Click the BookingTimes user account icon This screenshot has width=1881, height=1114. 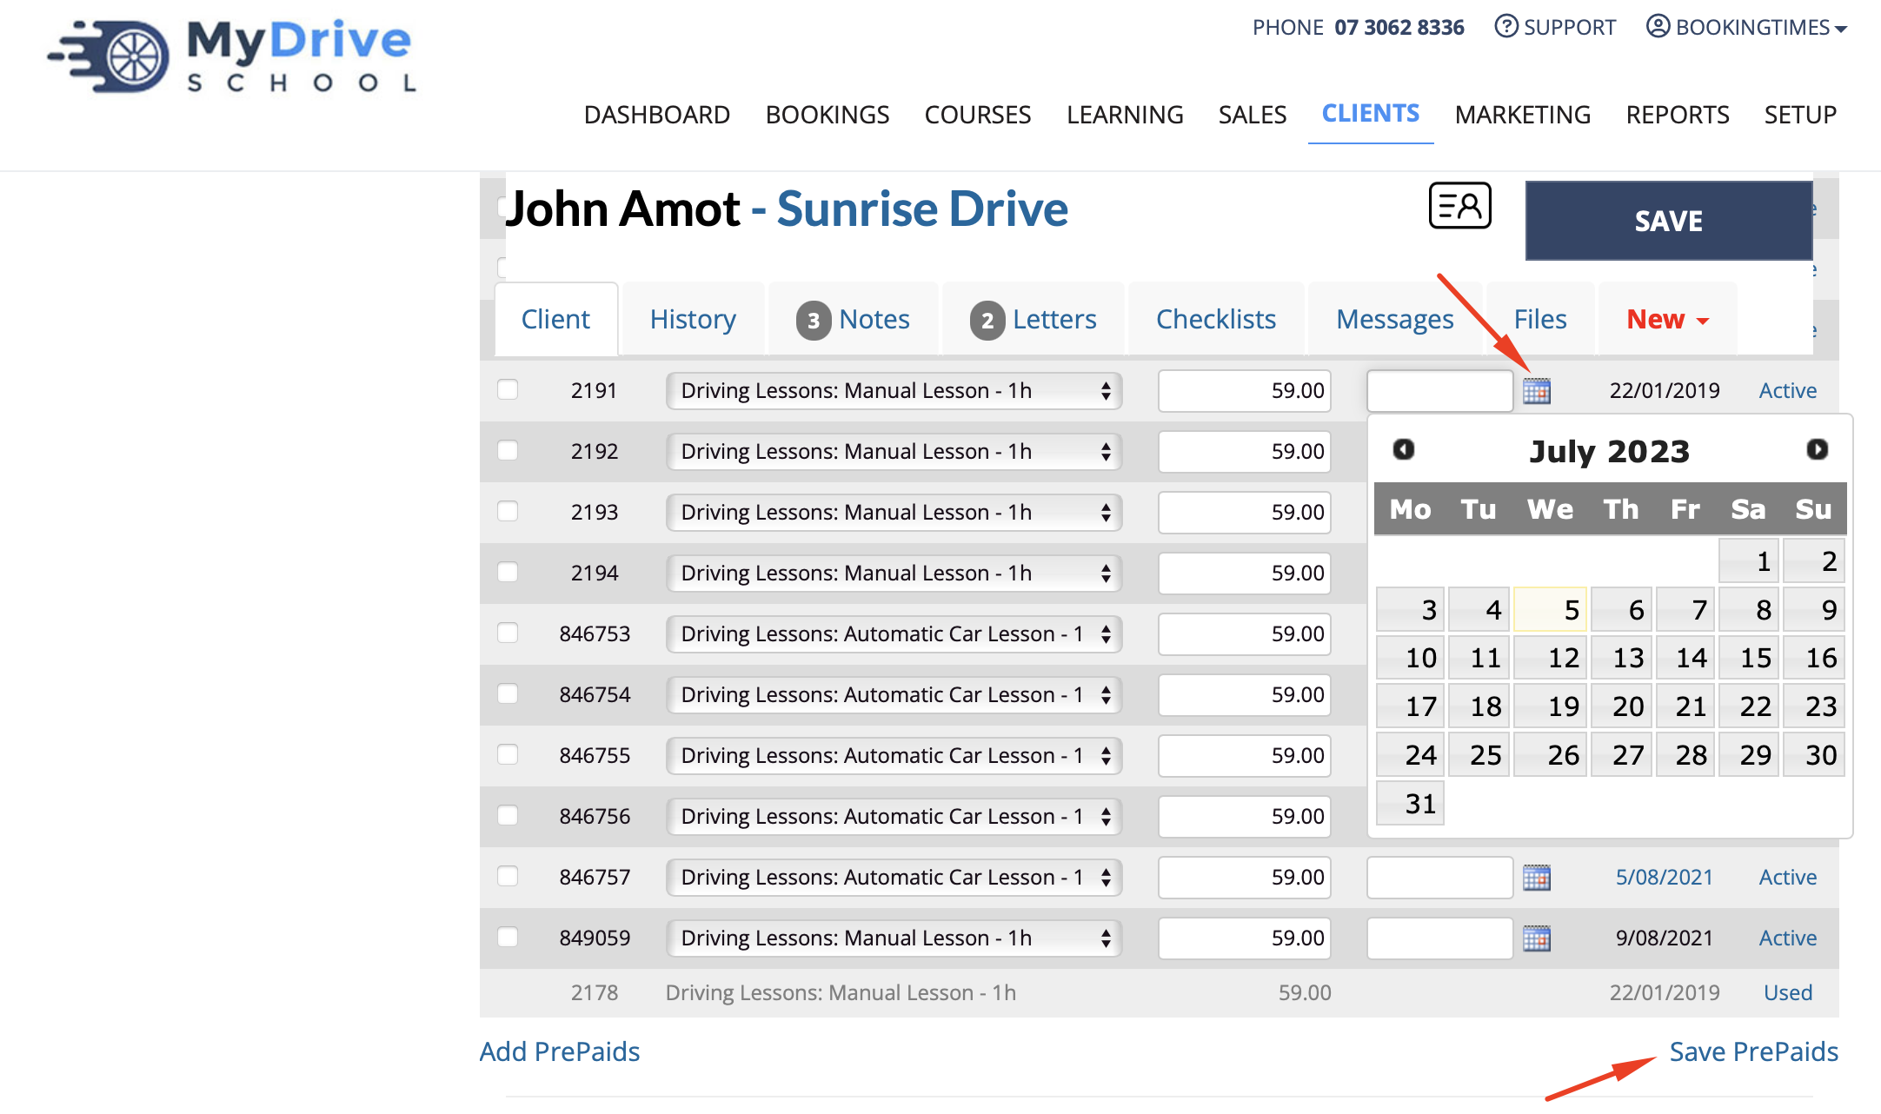click(1658, 26)
